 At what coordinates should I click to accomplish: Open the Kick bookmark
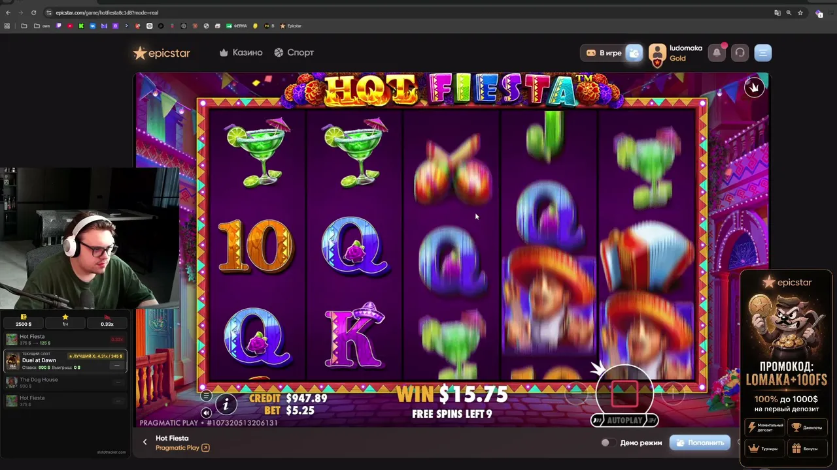click(81, 26)
